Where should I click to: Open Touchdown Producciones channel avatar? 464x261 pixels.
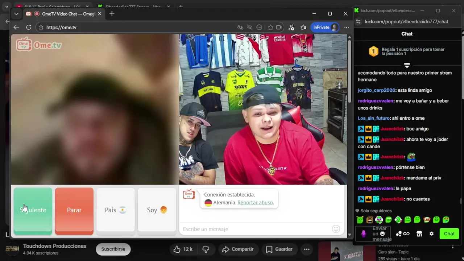point(12,249)
